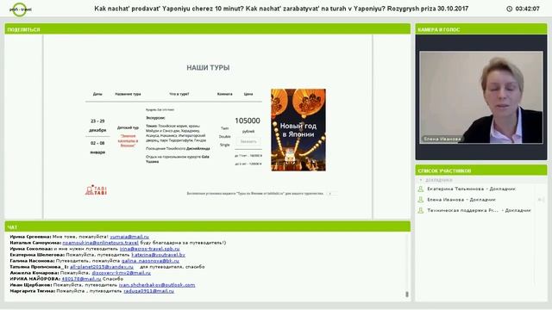
Task: Open Анжела Комарова's mail.ru email link
Action: point(121,273)
